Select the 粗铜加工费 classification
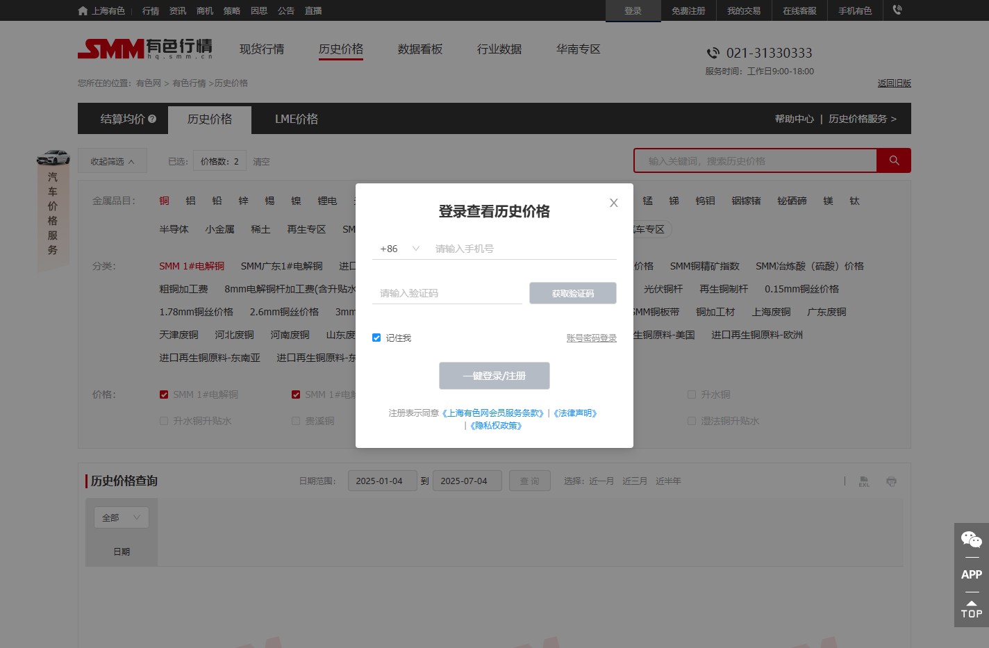 (x=183, y=289)
